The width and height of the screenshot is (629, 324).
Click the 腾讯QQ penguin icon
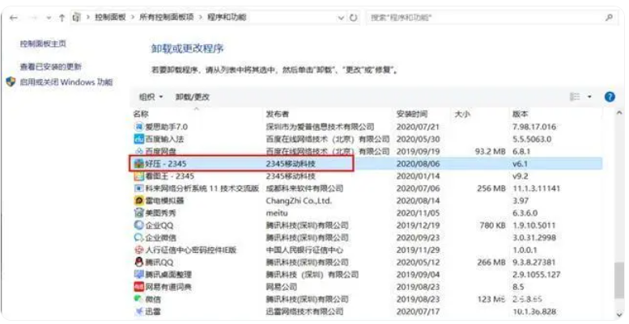[138, 263]
